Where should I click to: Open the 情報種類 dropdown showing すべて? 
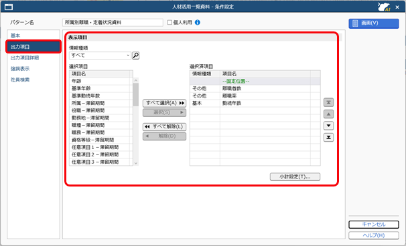100,55
